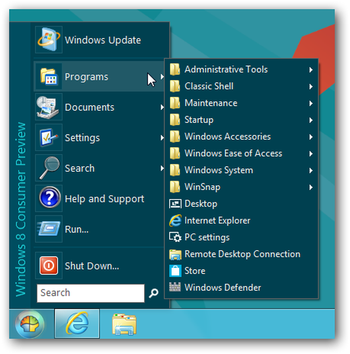Select the Internet Explorer label in the submenu

pyautogui.click(x=217, y=221)
